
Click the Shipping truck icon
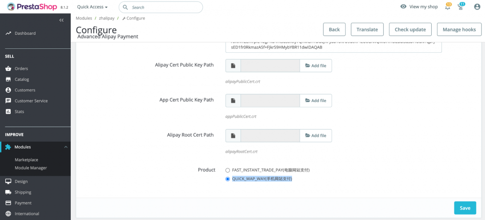pos(8,192)
